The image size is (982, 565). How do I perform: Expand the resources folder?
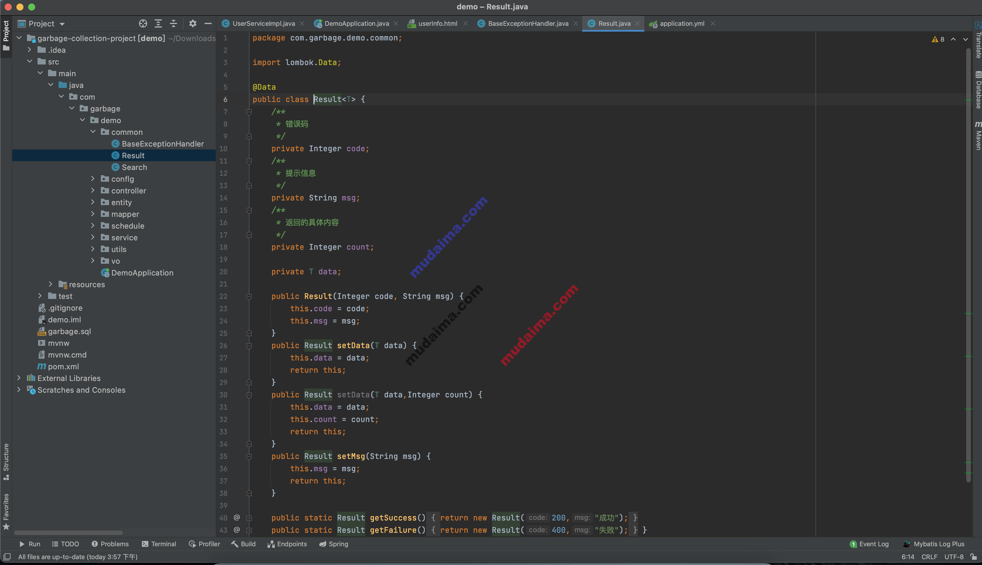coord(50,285)
